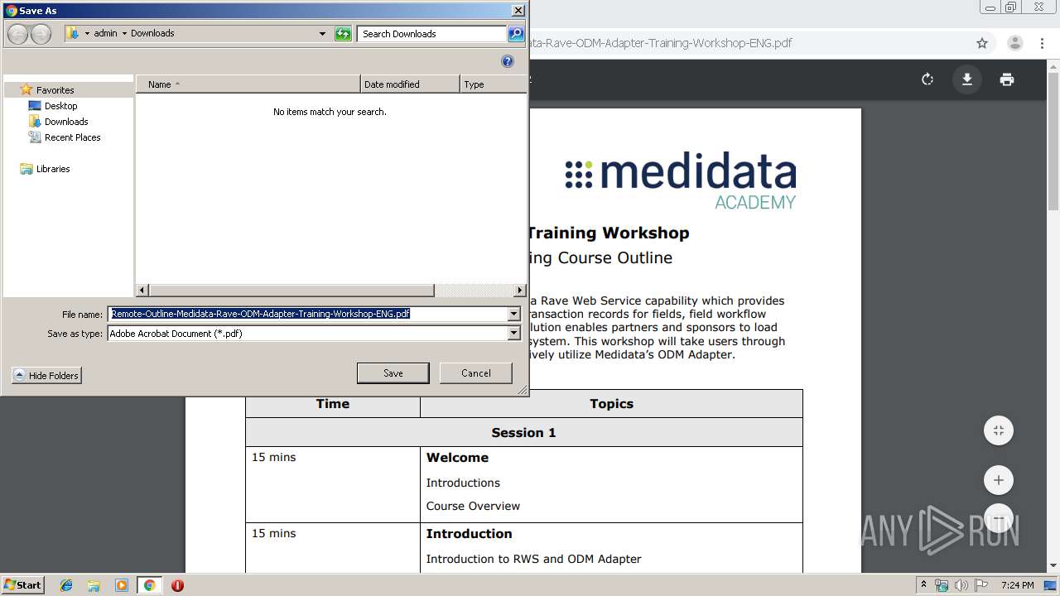
Task: Click Hide Folders button
Action: click(x=47, y=376)
